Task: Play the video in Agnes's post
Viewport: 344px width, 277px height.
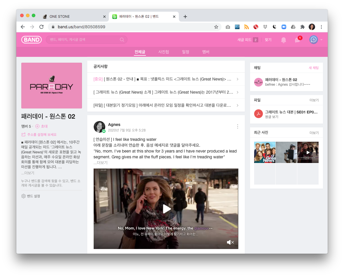Action: coord(166,209)
